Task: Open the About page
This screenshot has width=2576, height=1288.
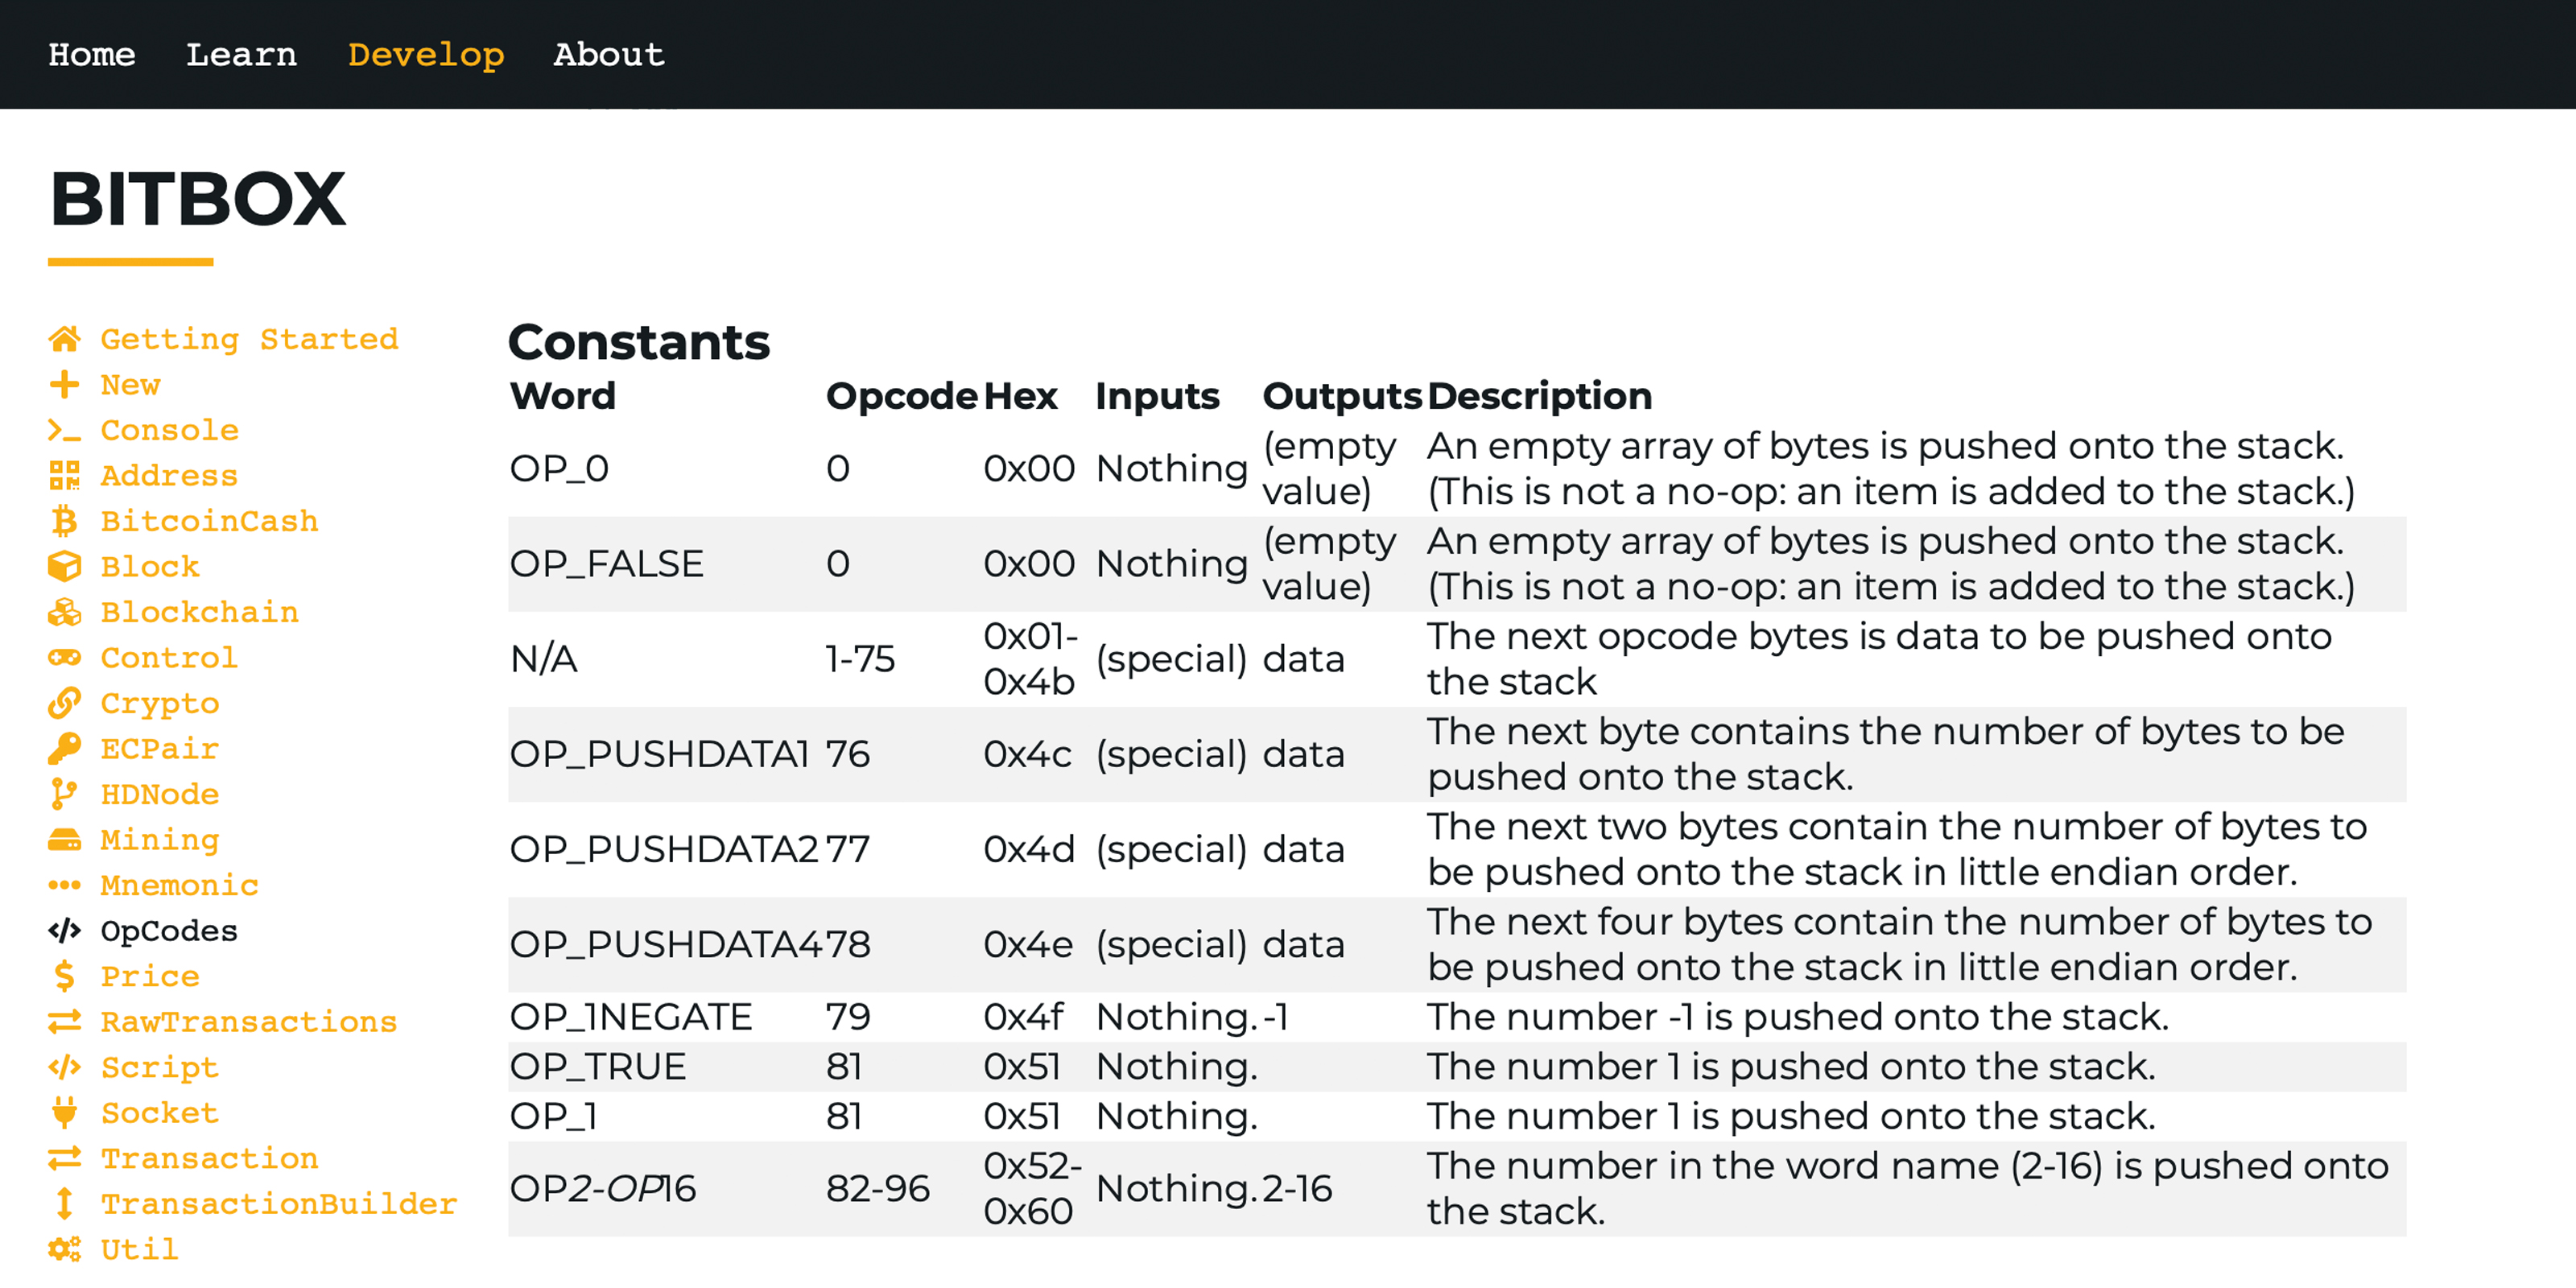Action: coord(609,54)
